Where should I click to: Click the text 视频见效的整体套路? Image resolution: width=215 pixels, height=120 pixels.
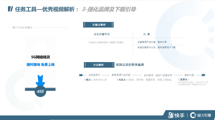130,65
